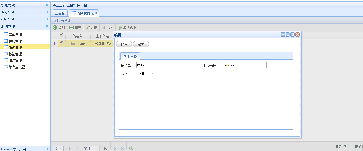This screenshot has height=151, width=363.
Task: Click the 退出 button in the dialog
Action: point(141,44)
